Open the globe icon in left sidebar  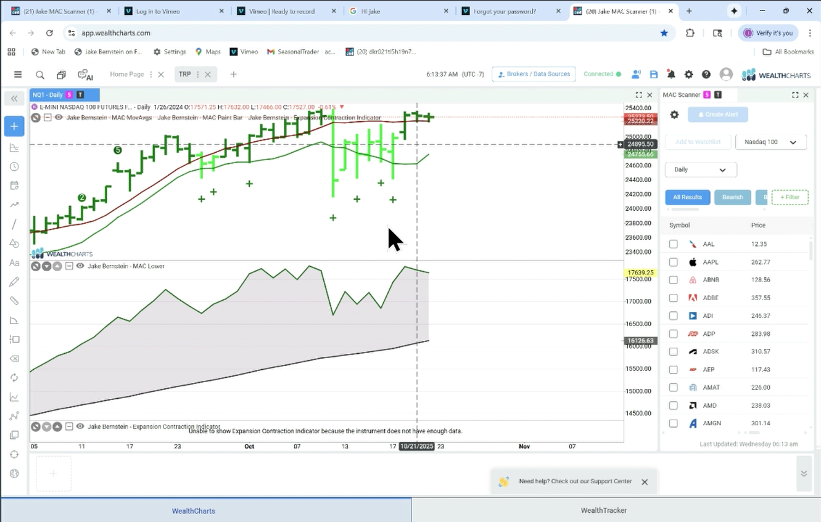14,473
